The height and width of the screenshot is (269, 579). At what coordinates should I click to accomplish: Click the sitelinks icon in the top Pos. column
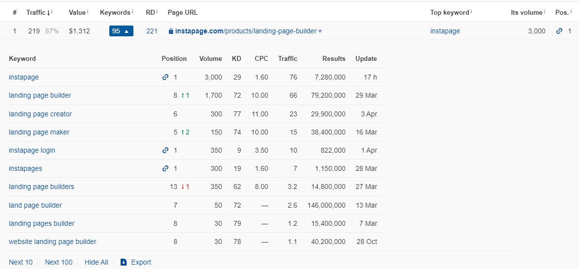coord(559,31)
